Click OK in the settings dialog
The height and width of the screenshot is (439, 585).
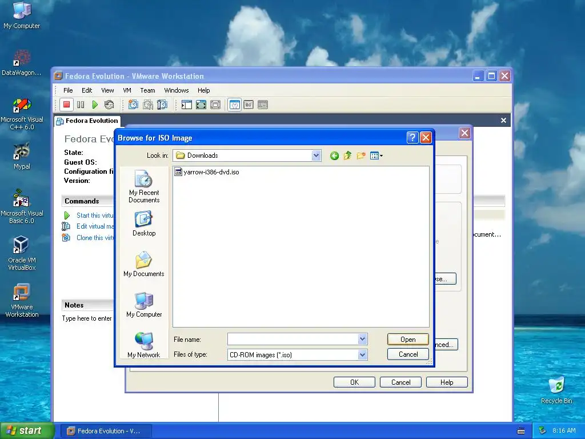[354, 382]
